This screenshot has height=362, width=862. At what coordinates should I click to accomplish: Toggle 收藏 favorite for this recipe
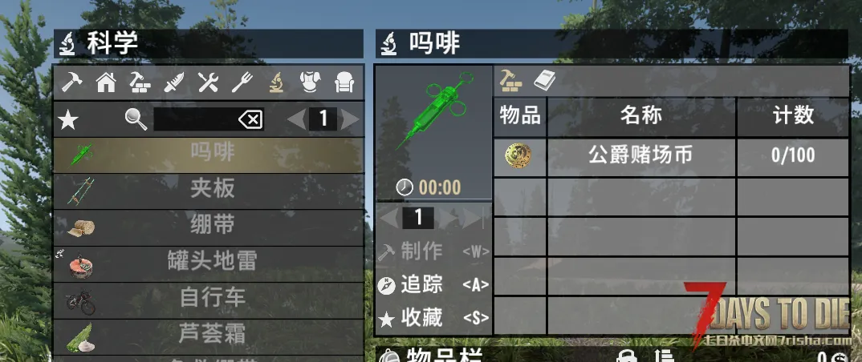(x=433, y=318)
